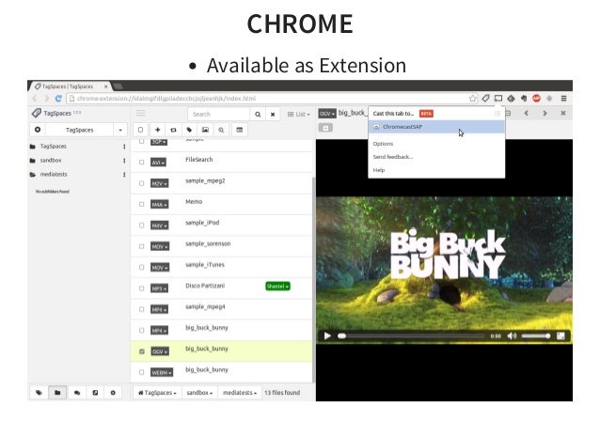Enter fullscreen on video player
Viewport: 600px width, 437px height.
(561, 336)
